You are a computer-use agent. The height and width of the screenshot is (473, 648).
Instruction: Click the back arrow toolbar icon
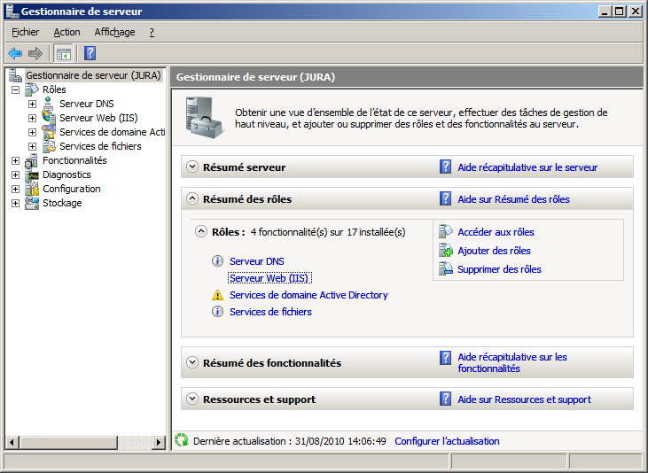tap(15, 53)
